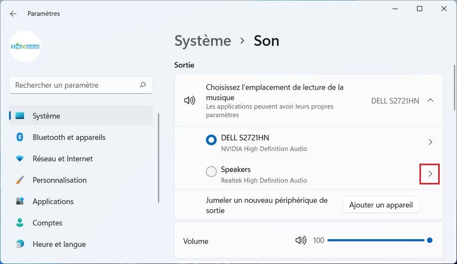Select the DELL S2721HN radio button

pyautogui.click(x=211, y=140)
